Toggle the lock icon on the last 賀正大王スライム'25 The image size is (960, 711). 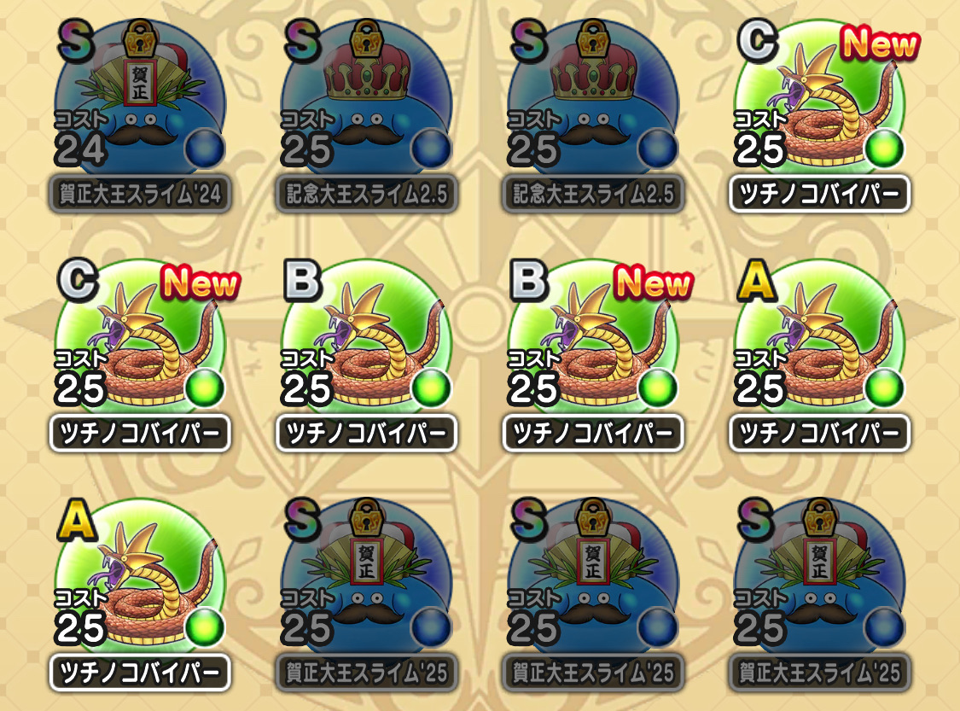[x=820, y=518]
